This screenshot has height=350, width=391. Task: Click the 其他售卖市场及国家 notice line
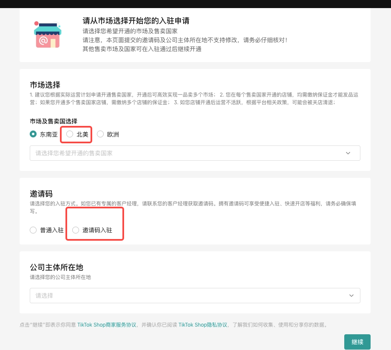coord(142,49)
